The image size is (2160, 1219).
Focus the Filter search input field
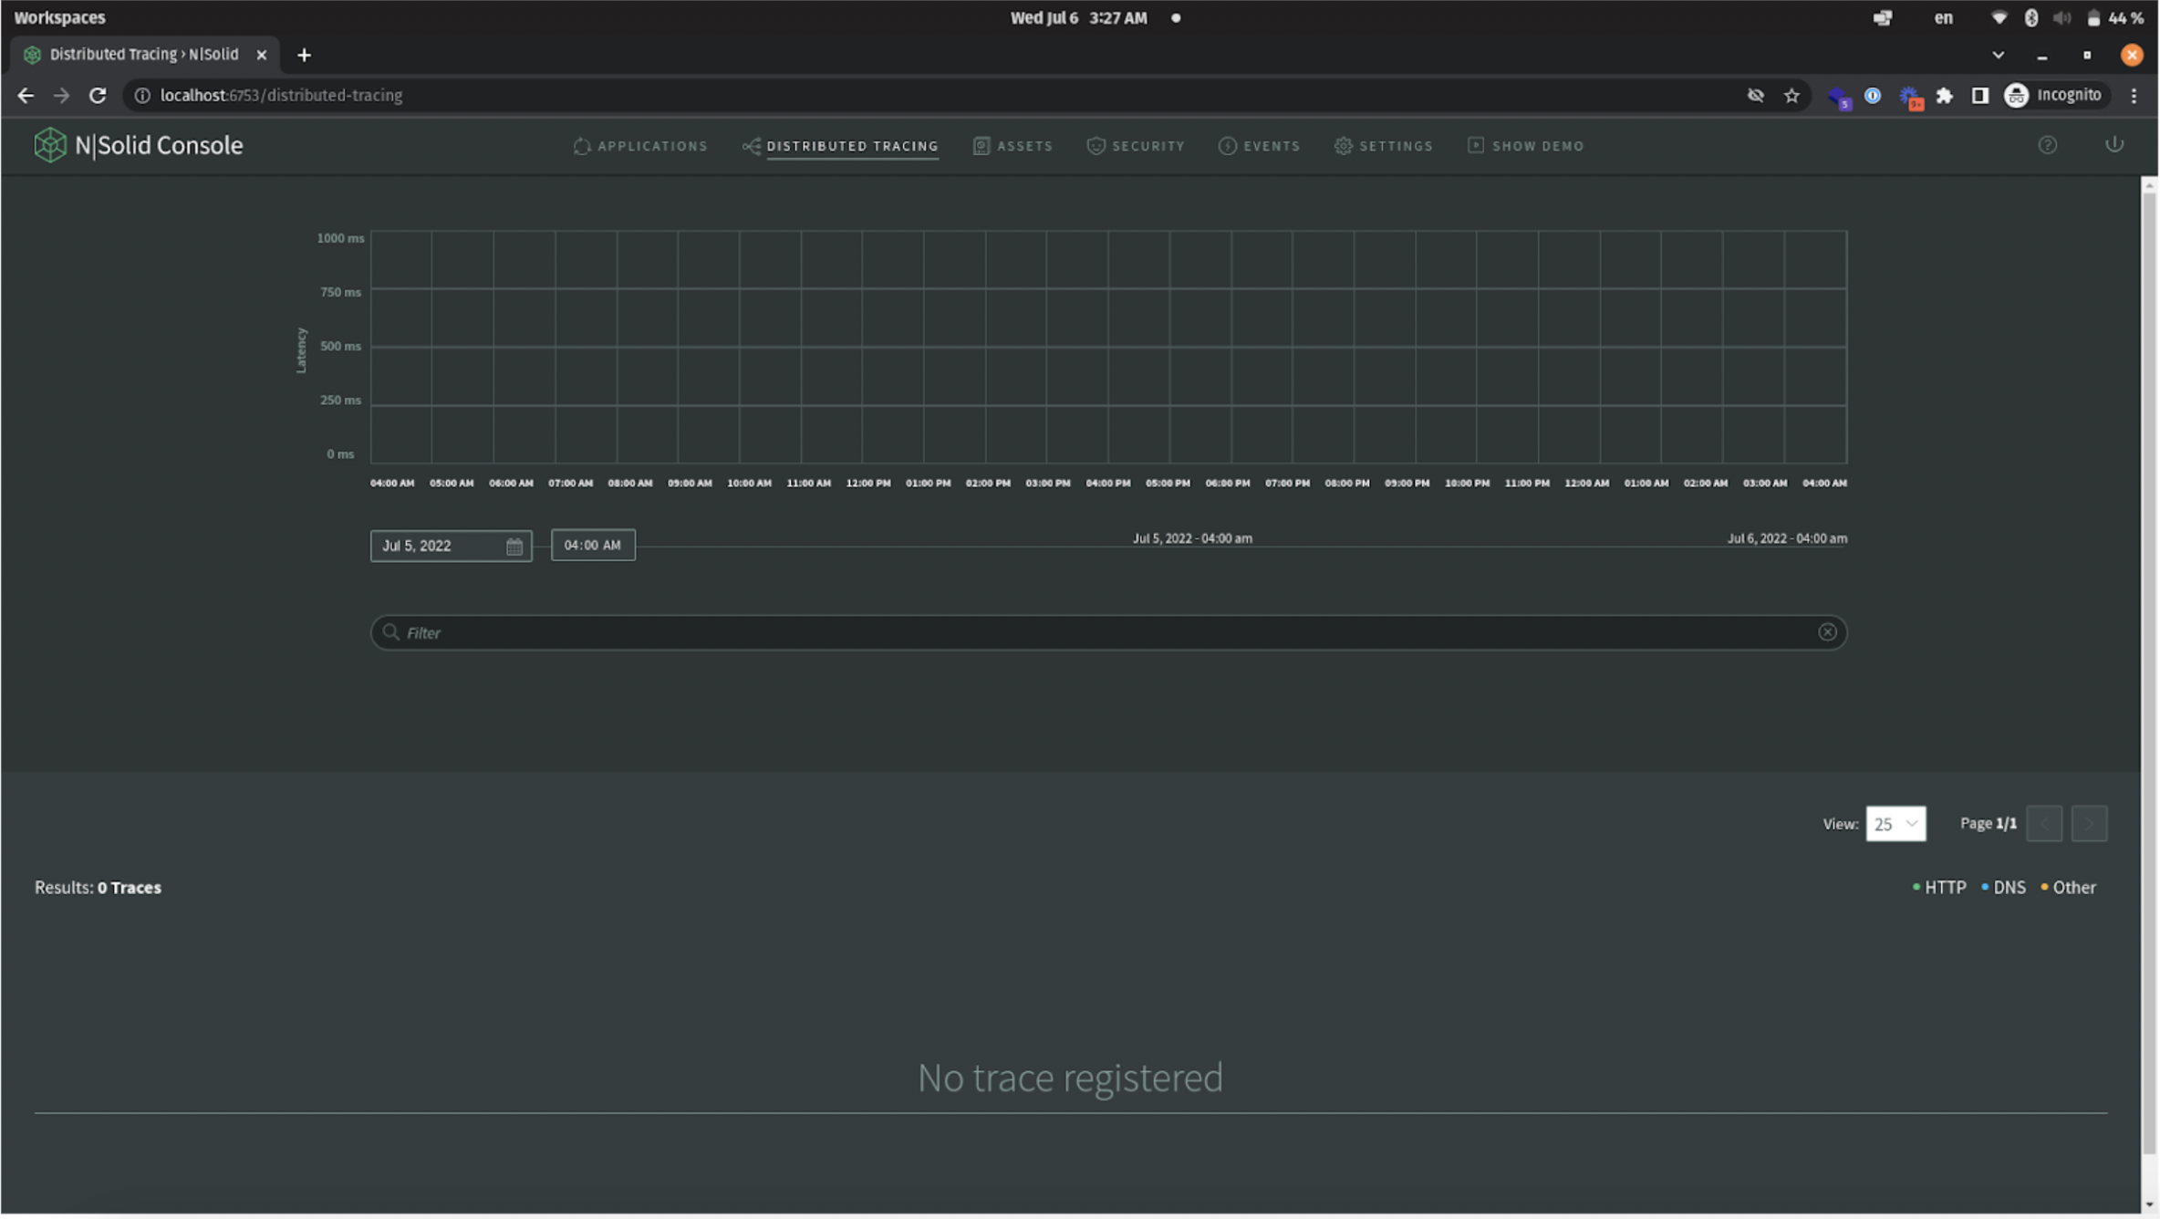[x=1095, y=632]
